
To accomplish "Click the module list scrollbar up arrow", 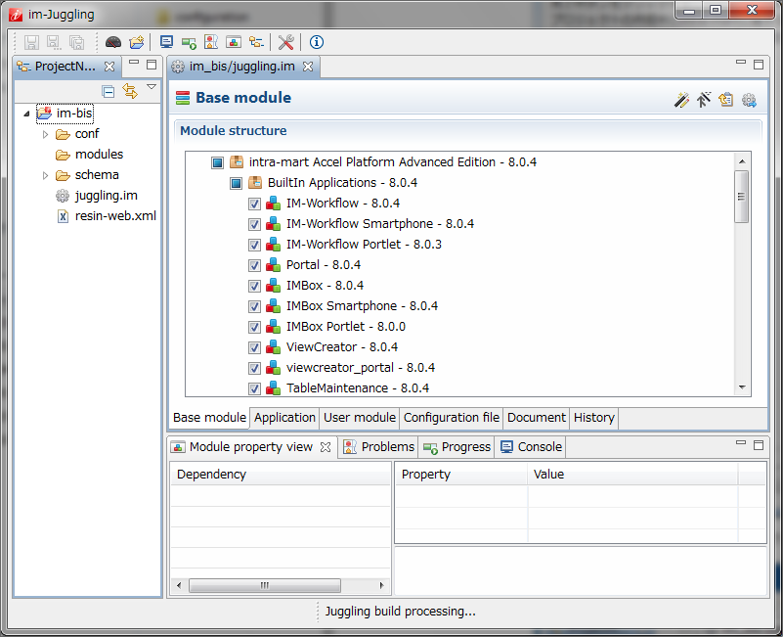I will [742, 161].
